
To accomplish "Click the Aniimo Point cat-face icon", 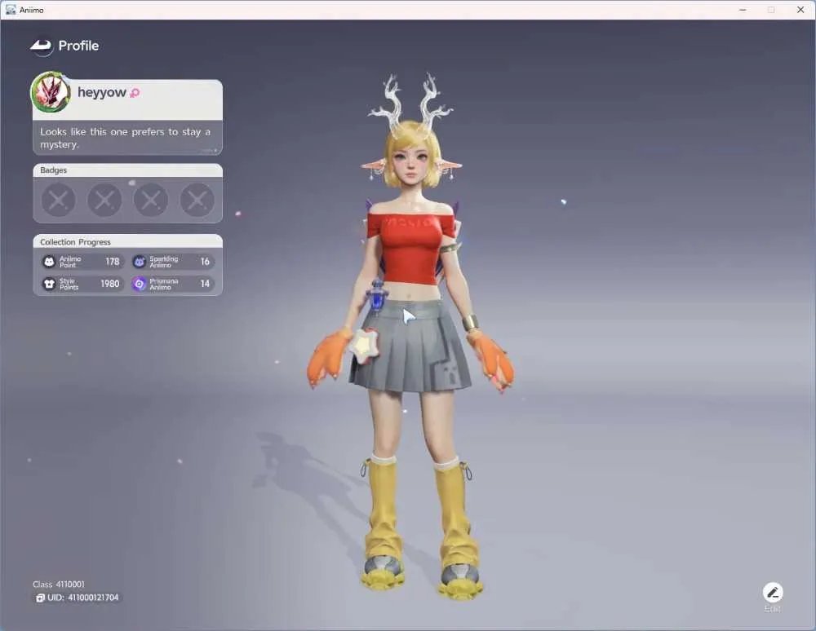I will [x=49, y=262].
